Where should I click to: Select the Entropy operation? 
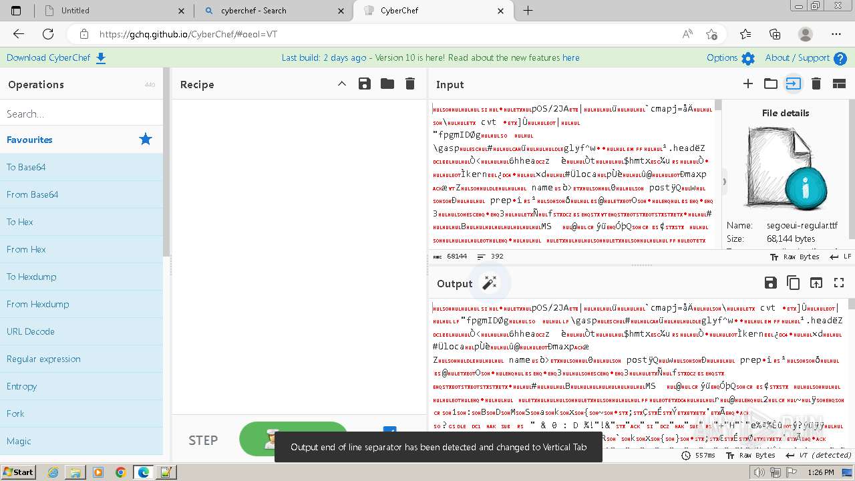click(x=81, y=386)
